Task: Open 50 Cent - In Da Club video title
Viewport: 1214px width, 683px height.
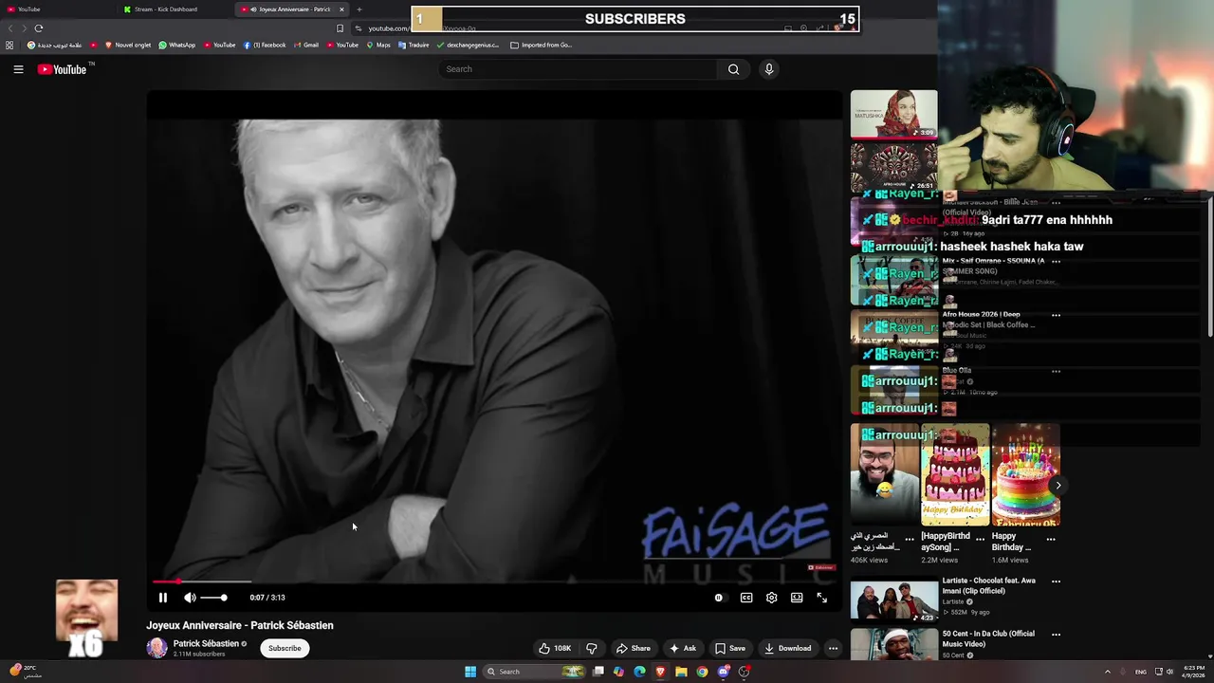Action: [x=988, y=638]
